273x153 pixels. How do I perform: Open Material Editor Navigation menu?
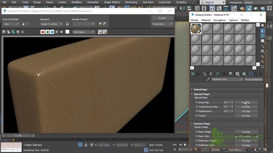tap(220, 20)
